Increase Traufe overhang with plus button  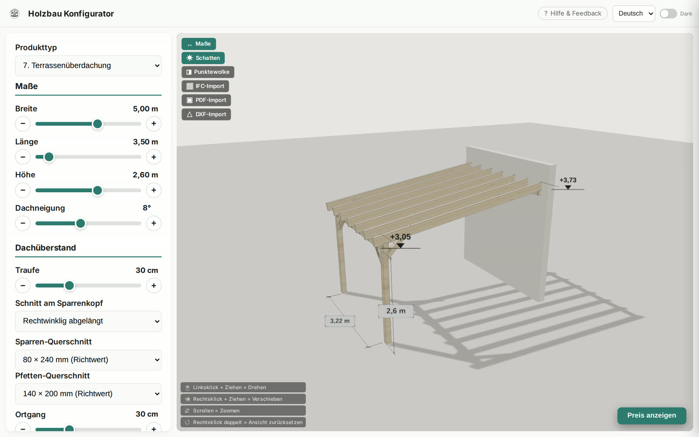click(154, 285)
